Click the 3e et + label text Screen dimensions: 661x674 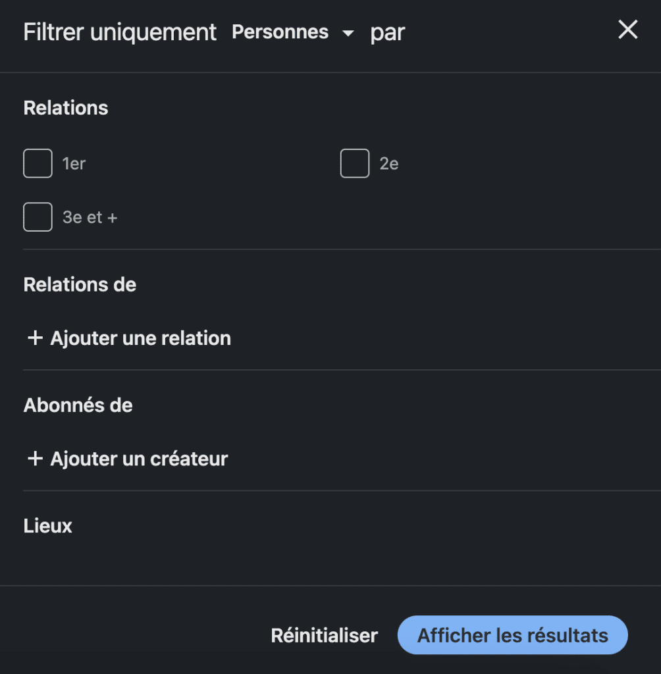(x=90, y=217)
